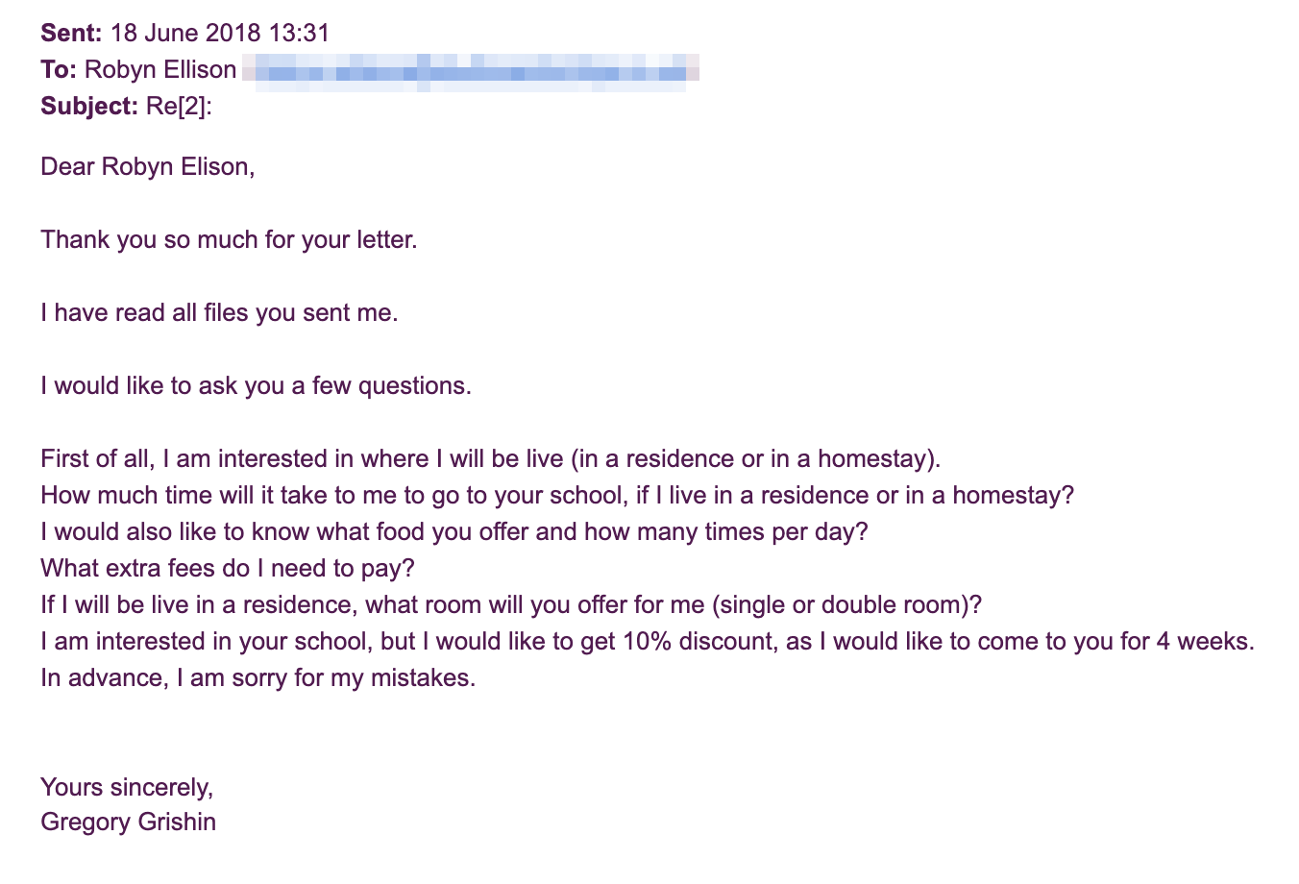1299x884 pixels.
Task: Click the subject text Re[2]:
Action: coord(179,106)
